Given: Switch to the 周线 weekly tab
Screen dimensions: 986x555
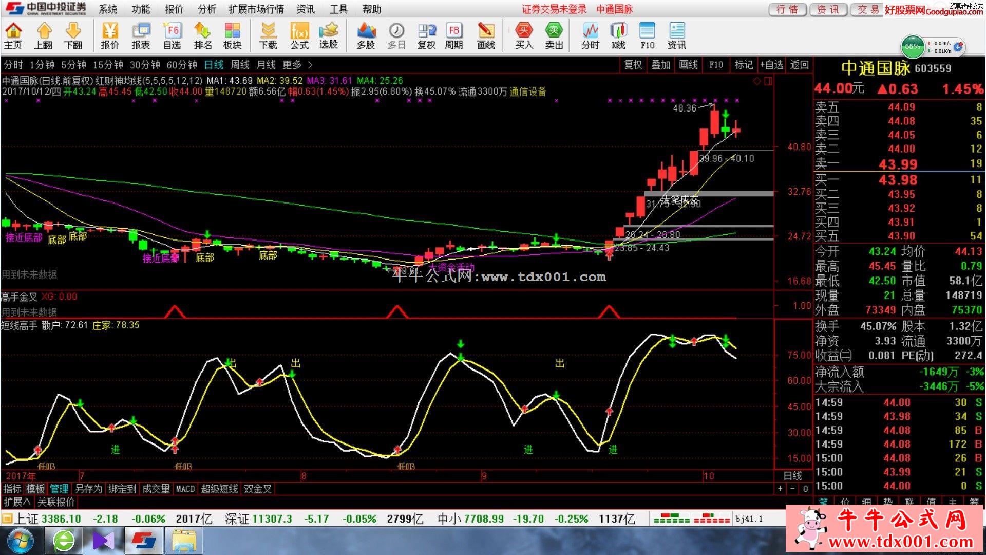Looking at the screenshot, I should click(240, 65).
